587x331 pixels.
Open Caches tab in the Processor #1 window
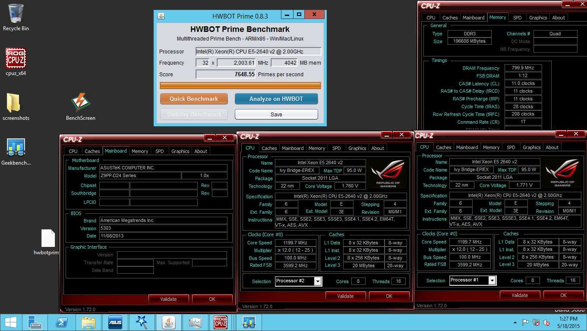click(443, 147)
